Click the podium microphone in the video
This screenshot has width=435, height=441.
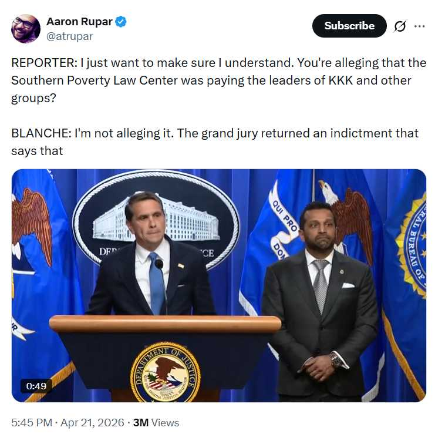click(159, 265)
